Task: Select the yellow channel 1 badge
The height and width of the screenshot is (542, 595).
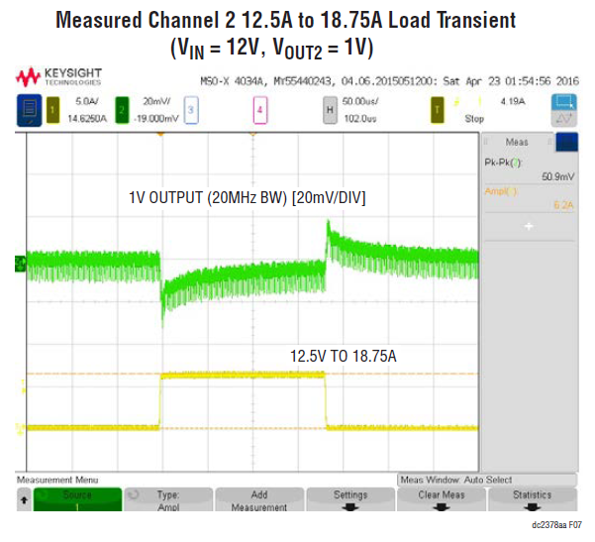Action: pos(55,109)
